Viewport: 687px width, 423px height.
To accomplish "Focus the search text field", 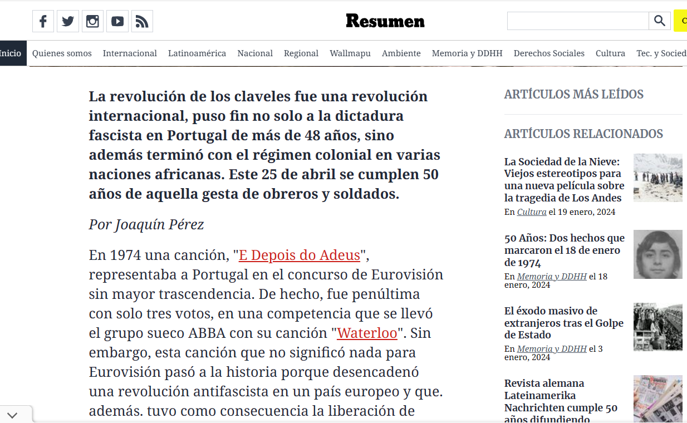I will (x=578, y=21).
